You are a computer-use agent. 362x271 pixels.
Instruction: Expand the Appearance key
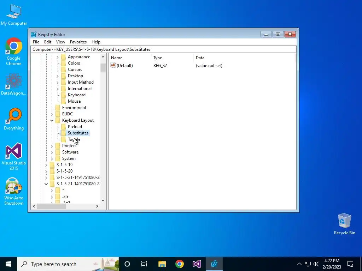click(x=58, y=57)
